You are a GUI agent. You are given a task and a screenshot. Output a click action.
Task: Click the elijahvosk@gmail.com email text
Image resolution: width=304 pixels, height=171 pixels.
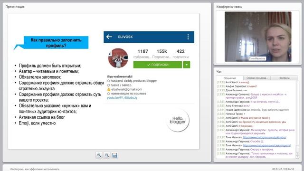tap(127, 89)
